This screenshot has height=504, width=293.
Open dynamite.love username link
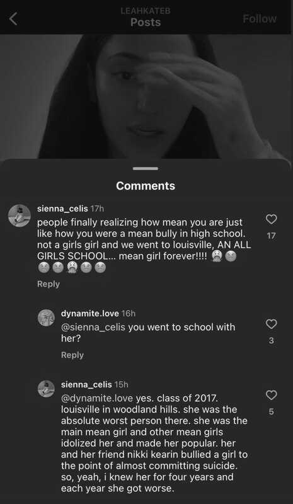pyautogui.click(x=89, y=313)
